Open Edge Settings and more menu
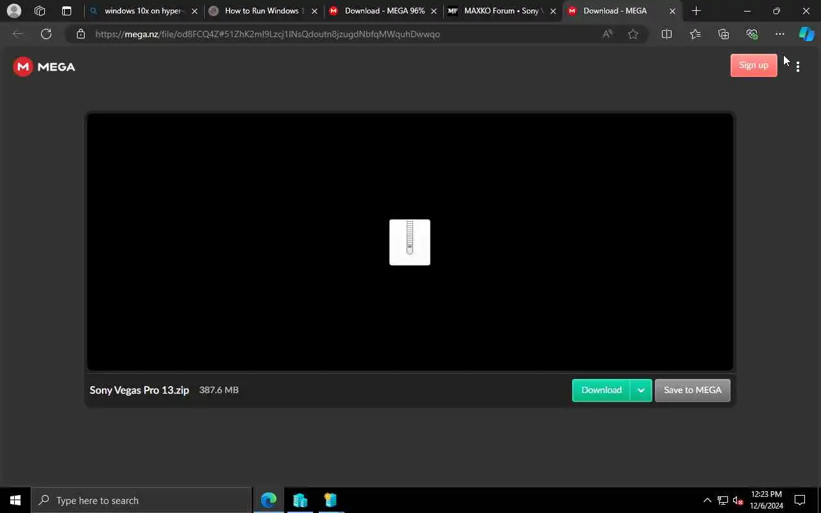Screen dimensions: 821x513 780,34
